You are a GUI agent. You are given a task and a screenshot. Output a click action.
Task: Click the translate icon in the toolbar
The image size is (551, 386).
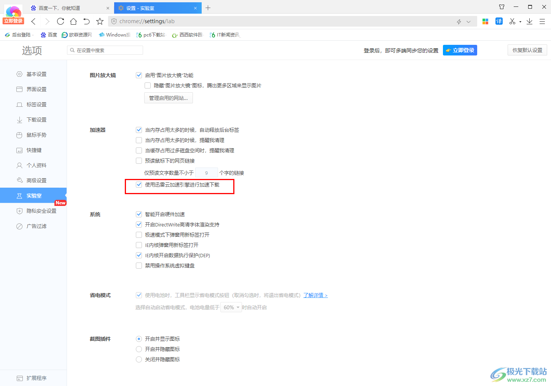(499, 21)
